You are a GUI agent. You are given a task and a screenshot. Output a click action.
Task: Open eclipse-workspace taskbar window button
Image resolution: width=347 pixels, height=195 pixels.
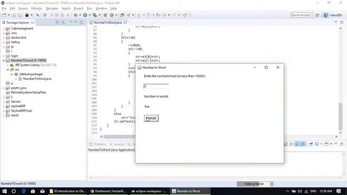pos(149,191)
